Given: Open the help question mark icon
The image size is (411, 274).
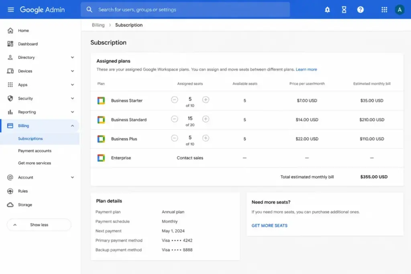Looking at the screenshot, I should tap(360, 10).
